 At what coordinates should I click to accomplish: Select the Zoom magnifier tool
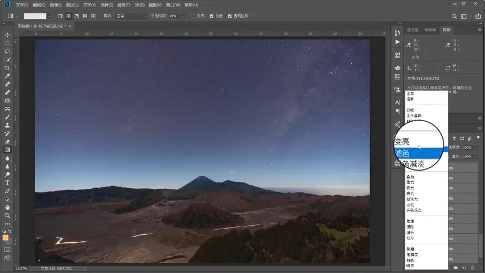(7, 216)
